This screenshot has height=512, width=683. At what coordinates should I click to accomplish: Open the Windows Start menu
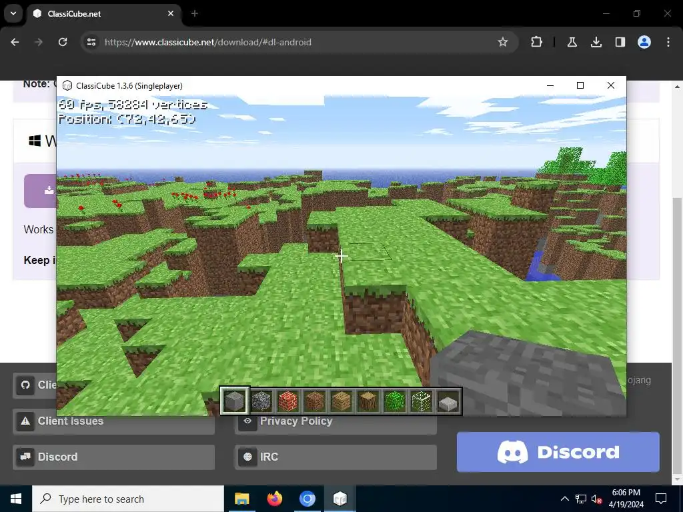[16, 499]
